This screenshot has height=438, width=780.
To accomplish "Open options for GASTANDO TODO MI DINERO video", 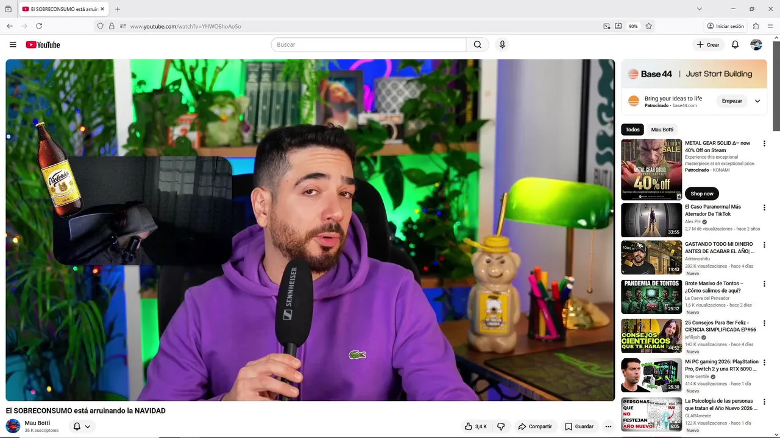I will pos(764,245).
